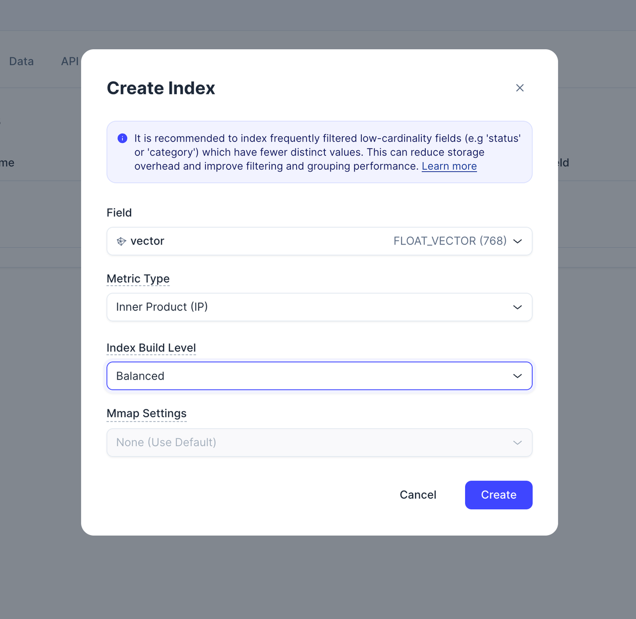636x619 pixels.
Task: Confirm with the Create button
Action: (x=498, y=495)
